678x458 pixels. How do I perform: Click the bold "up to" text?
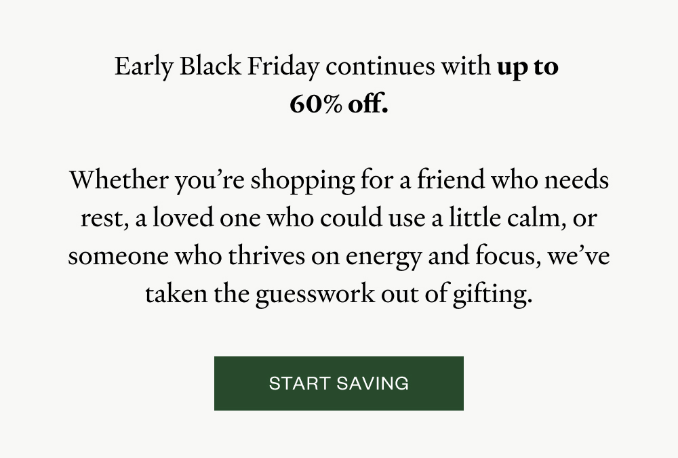[527, 66]
